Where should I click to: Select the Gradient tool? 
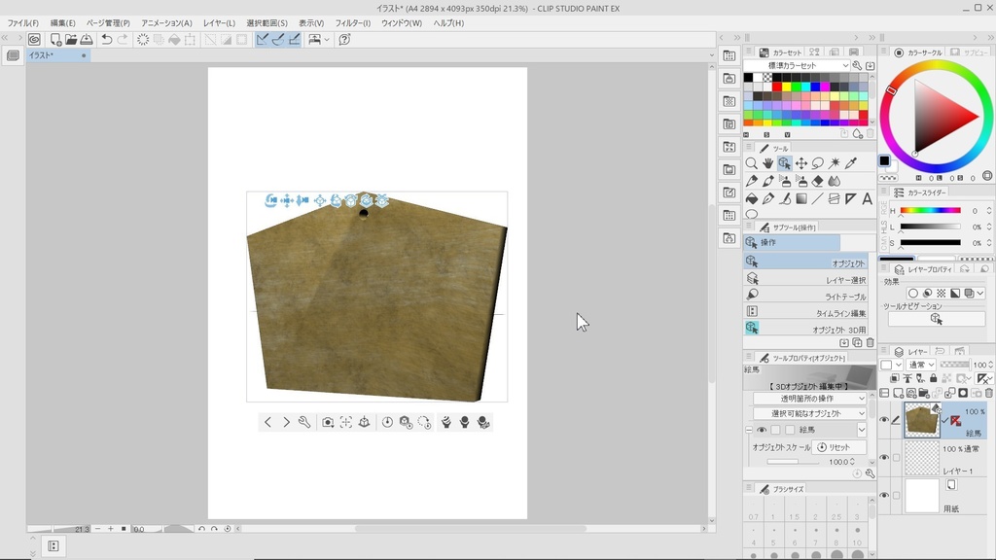(801, 198)
